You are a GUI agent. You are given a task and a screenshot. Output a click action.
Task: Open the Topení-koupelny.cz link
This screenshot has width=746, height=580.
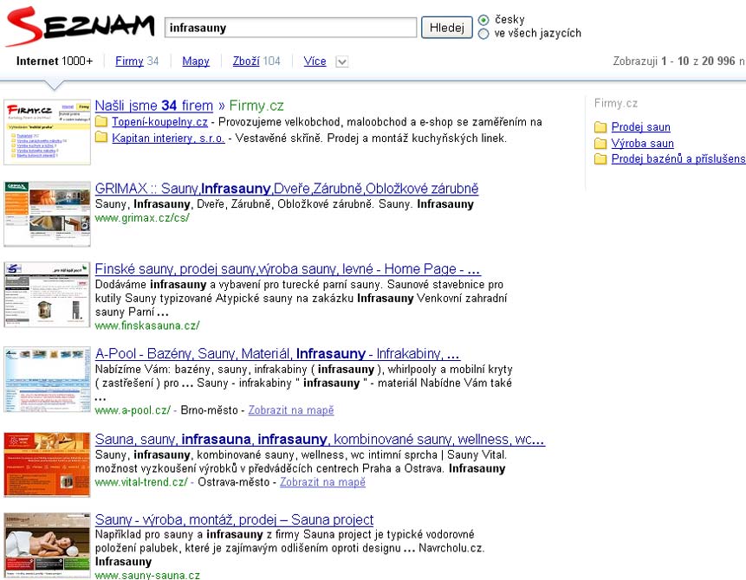[159, 122]
